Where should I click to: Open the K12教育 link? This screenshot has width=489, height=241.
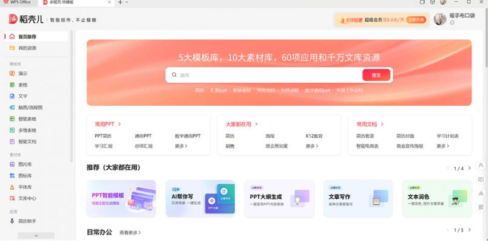coord(314,136)
